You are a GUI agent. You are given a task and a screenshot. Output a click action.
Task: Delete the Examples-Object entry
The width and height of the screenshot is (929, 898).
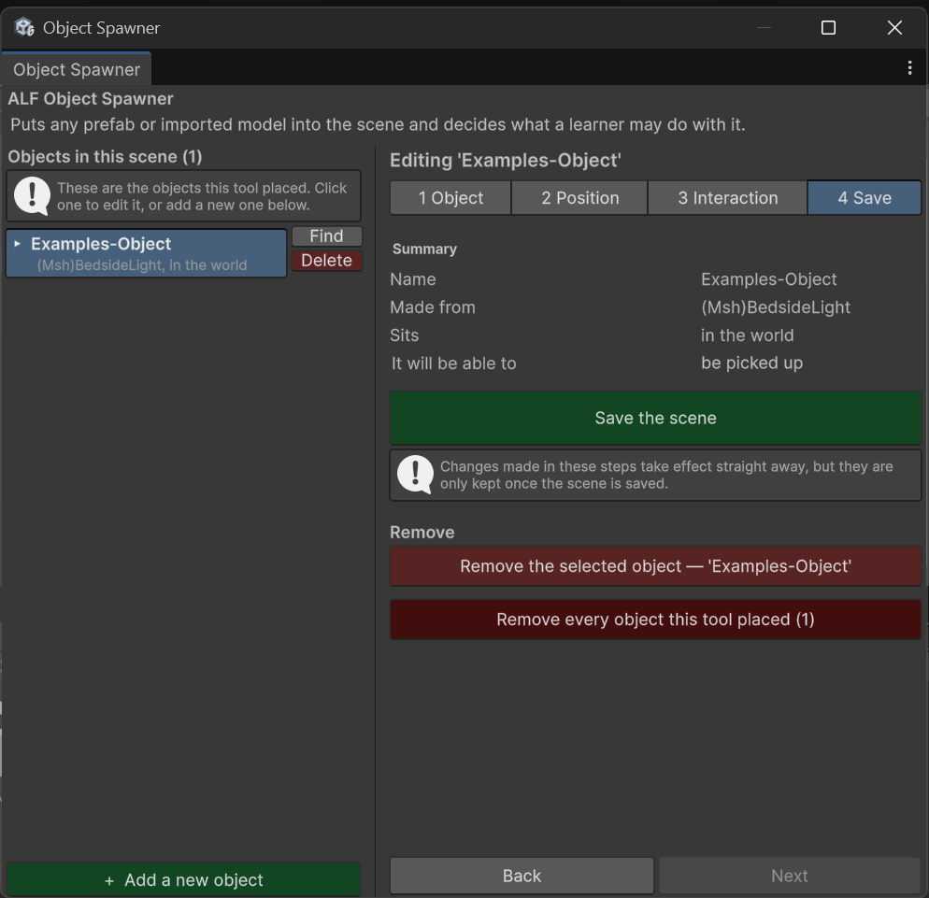click(x=326, y=261)
